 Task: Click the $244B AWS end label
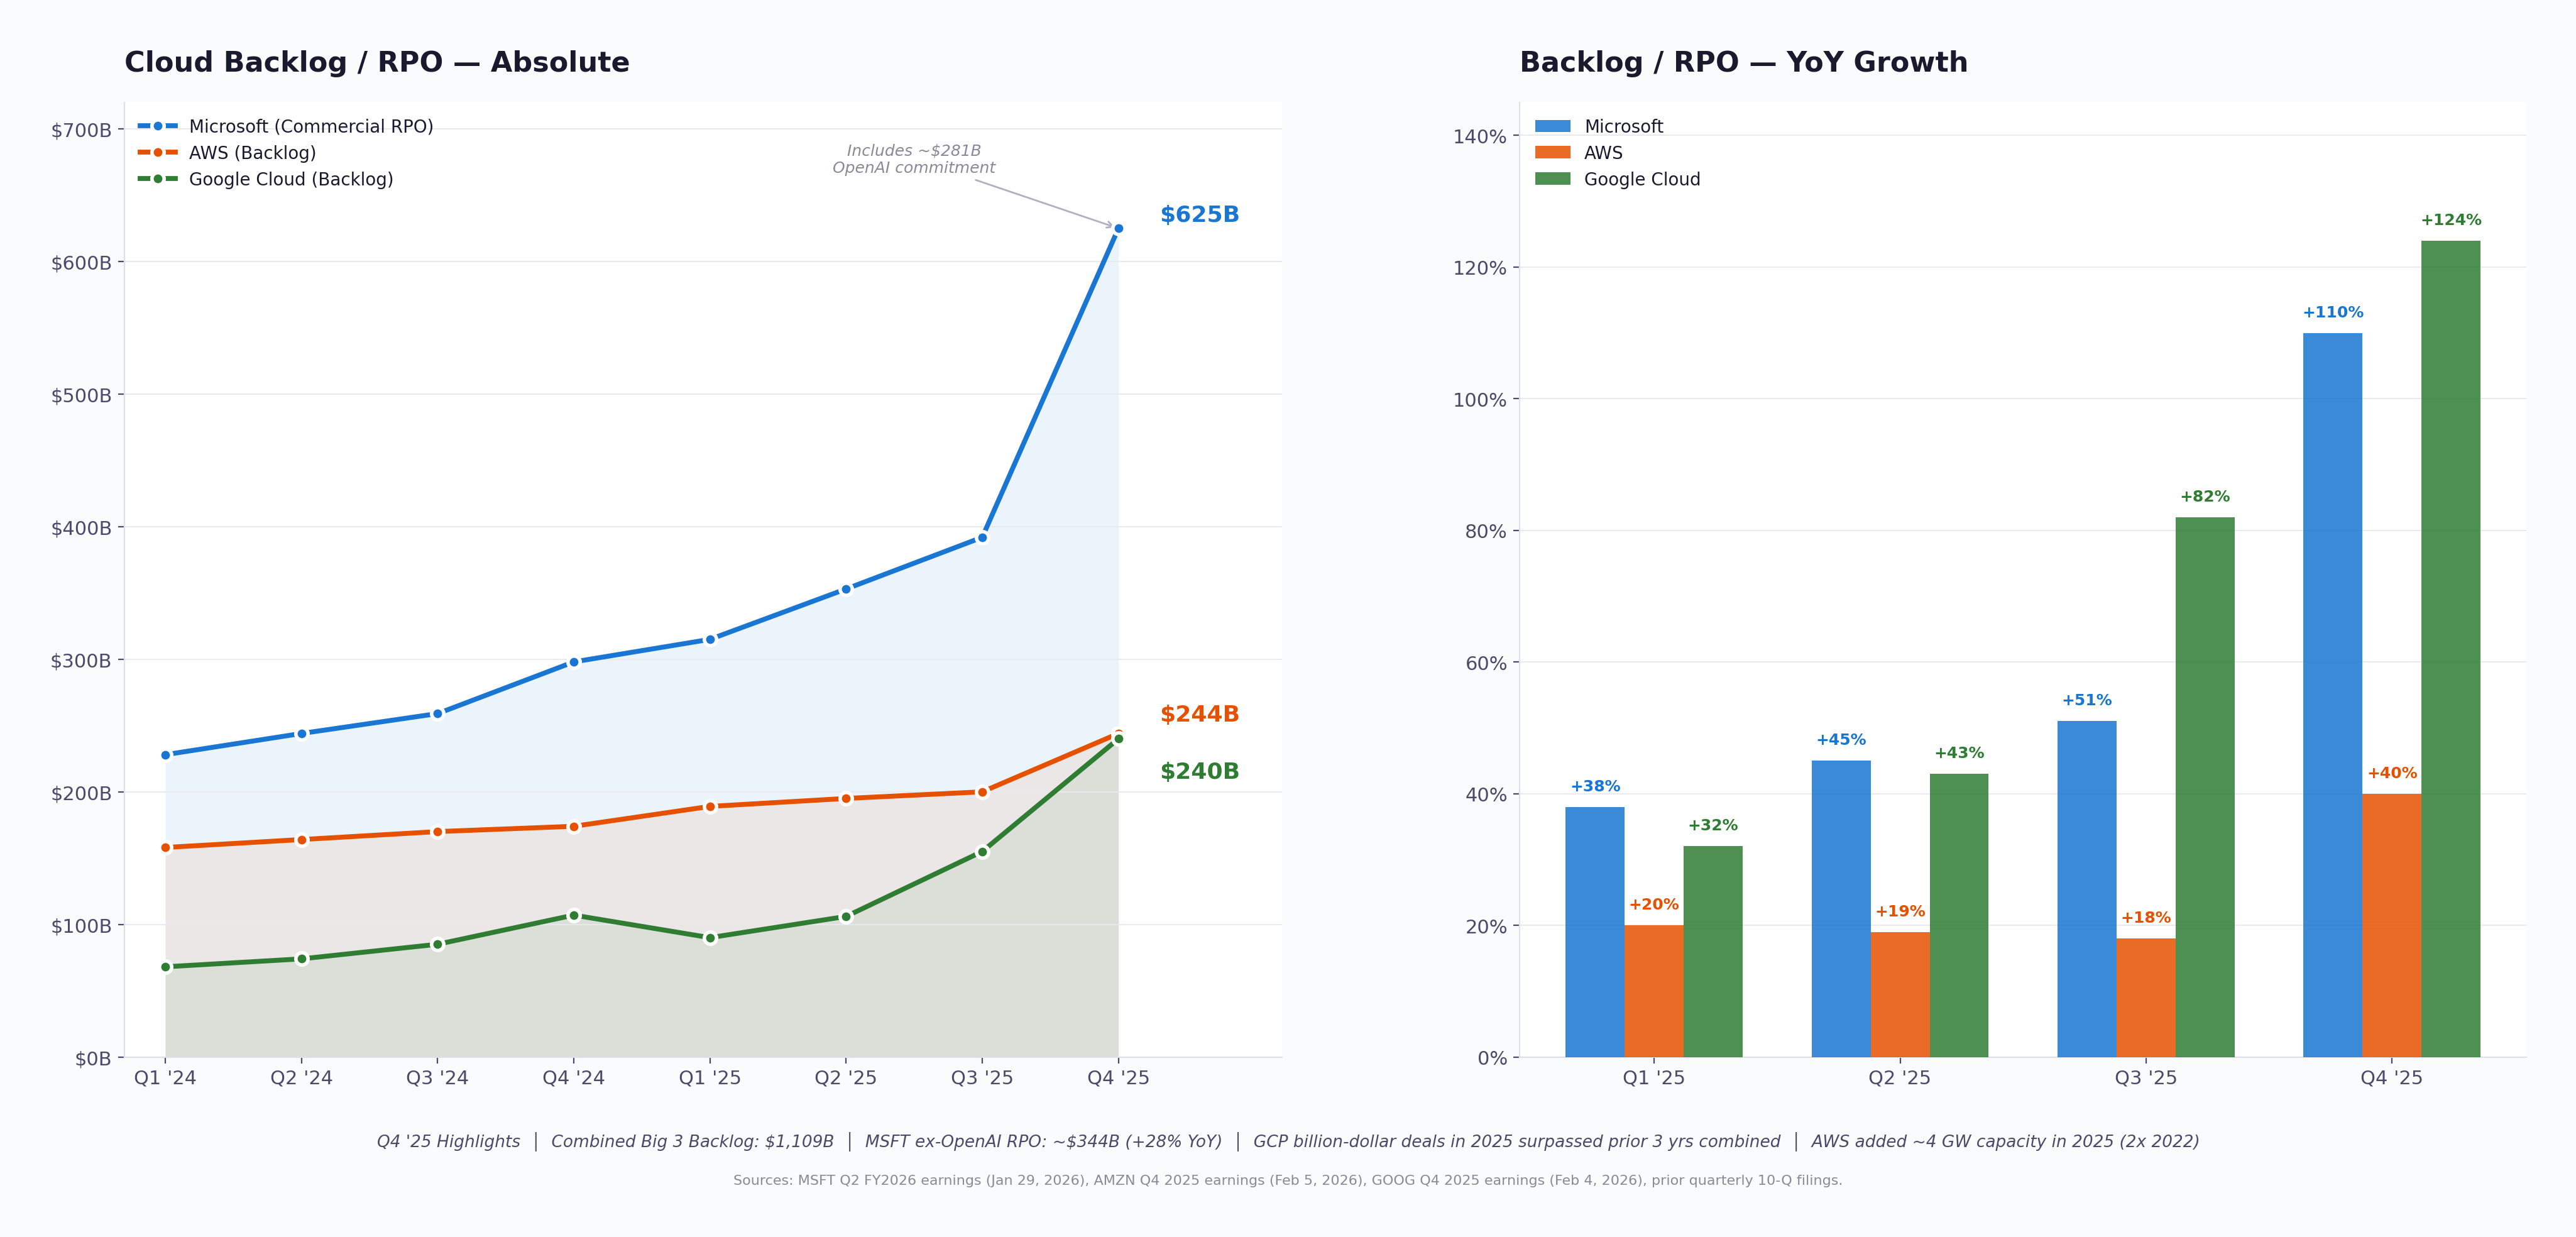point(1199,714)
